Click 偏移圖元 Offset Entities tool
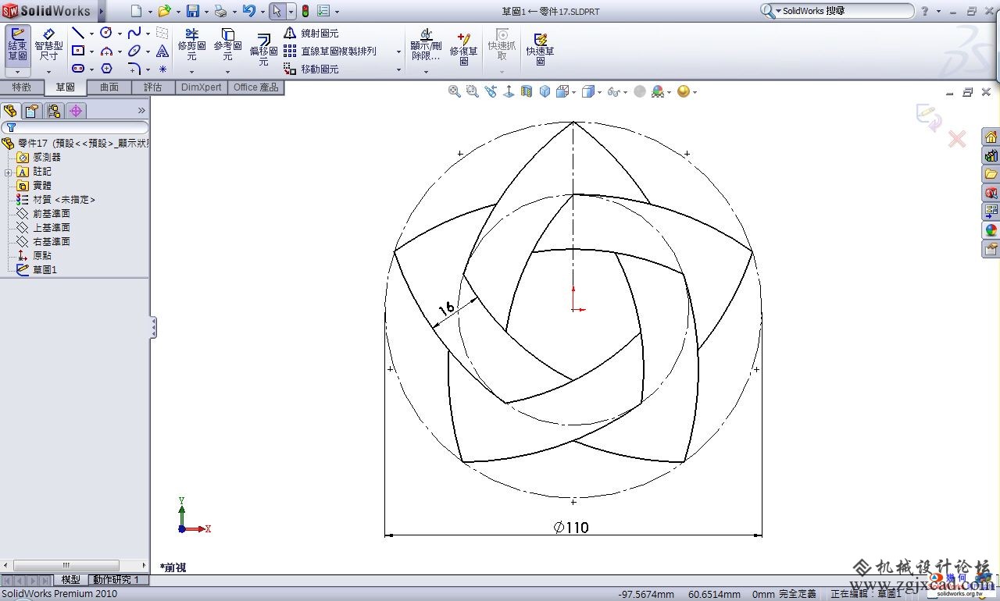The height and width of the screenshot is (601, 1000). (263, 48)
